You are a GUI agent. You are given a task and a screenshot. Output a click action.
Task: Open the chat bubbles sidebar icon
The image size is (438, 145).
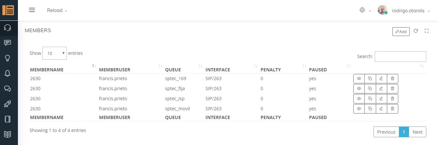7,89
